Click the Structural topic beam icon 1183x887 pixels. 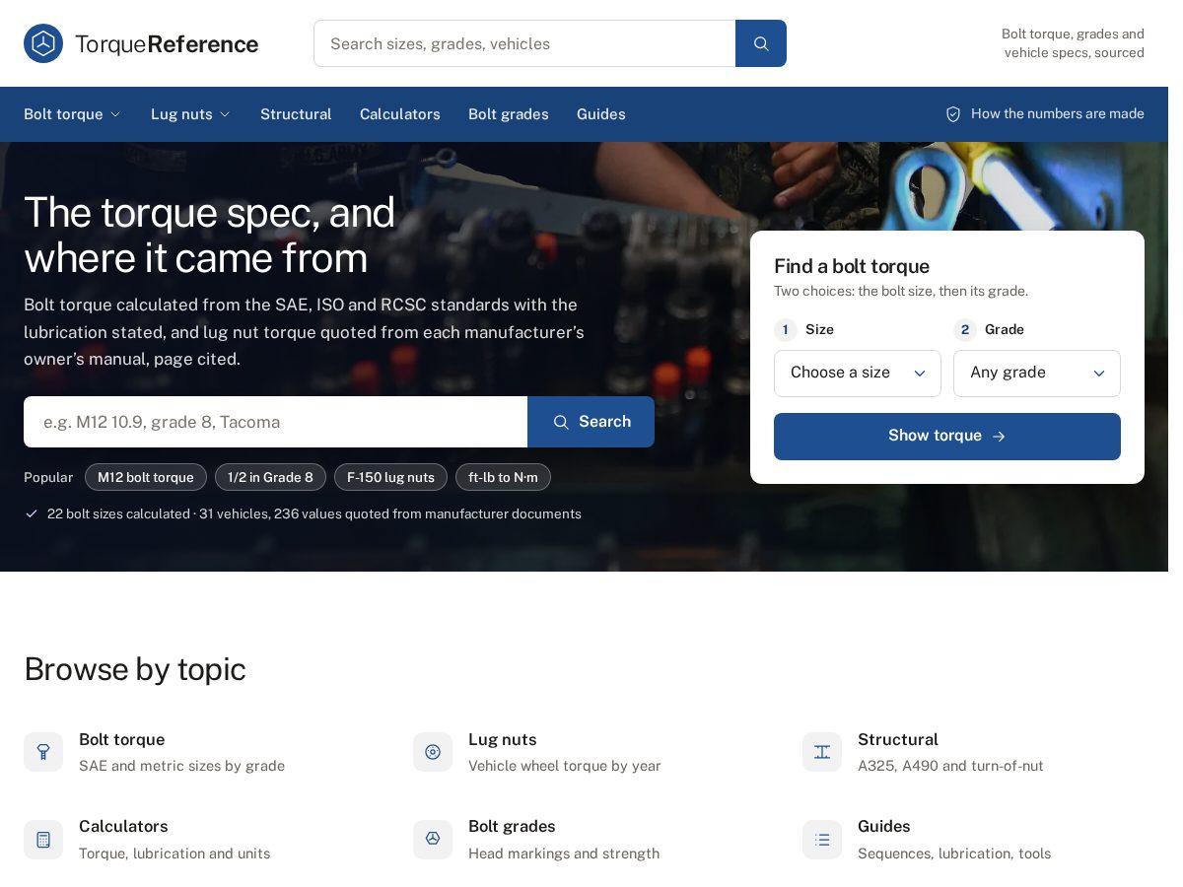[x=822, y=752]
